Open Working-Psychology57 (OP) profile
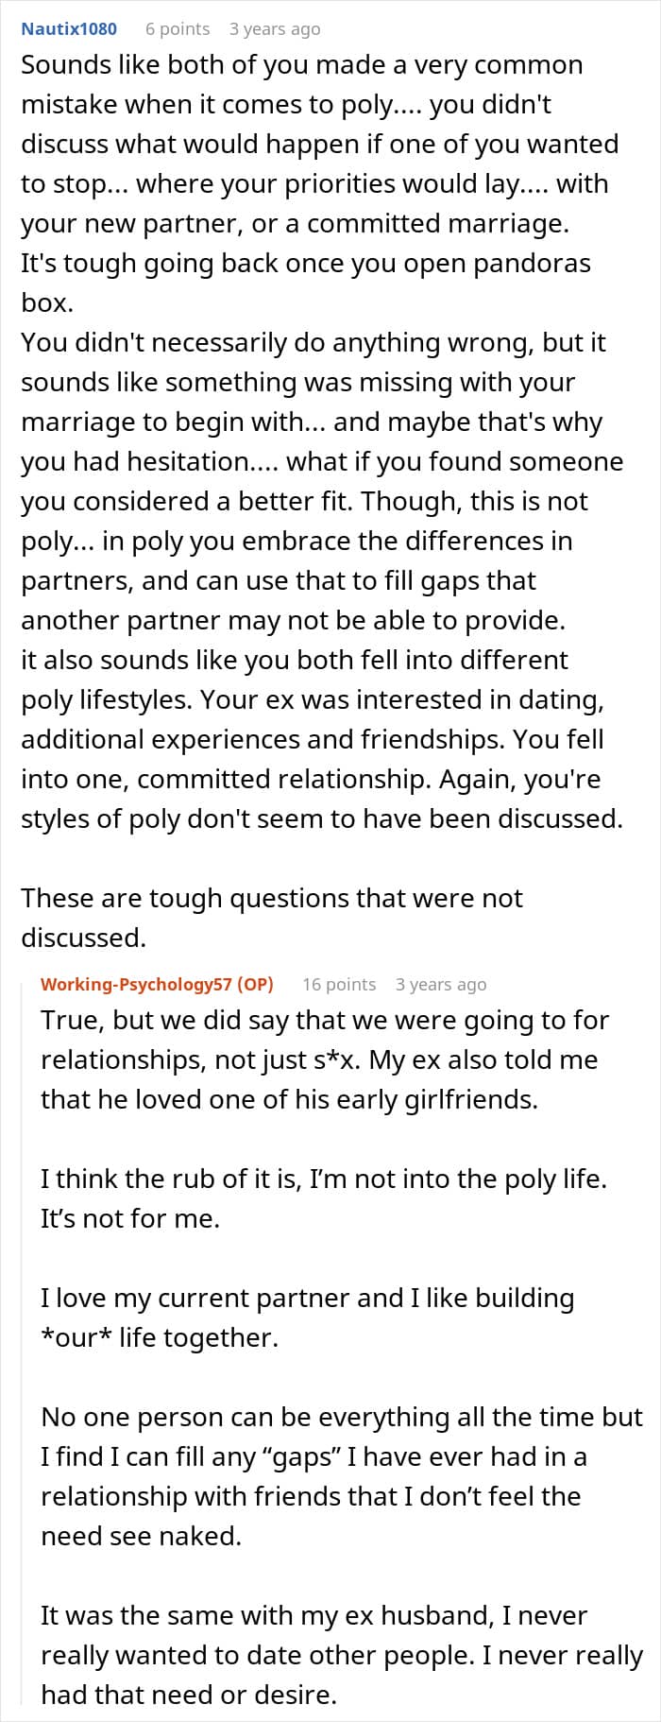 (157, 984)
